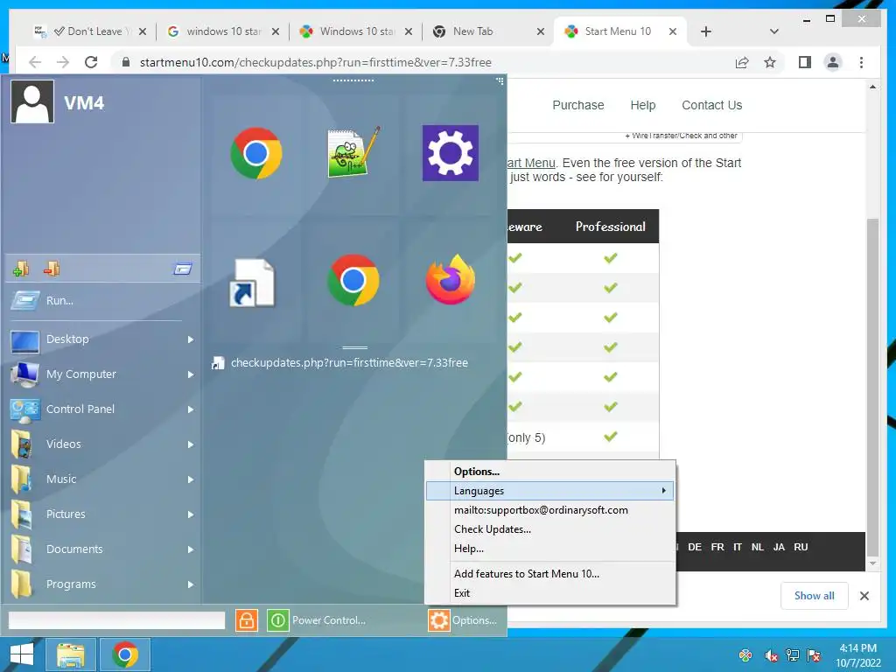Choose Options... in the context menu
The image size is (896, 672).
coord(549,472)
